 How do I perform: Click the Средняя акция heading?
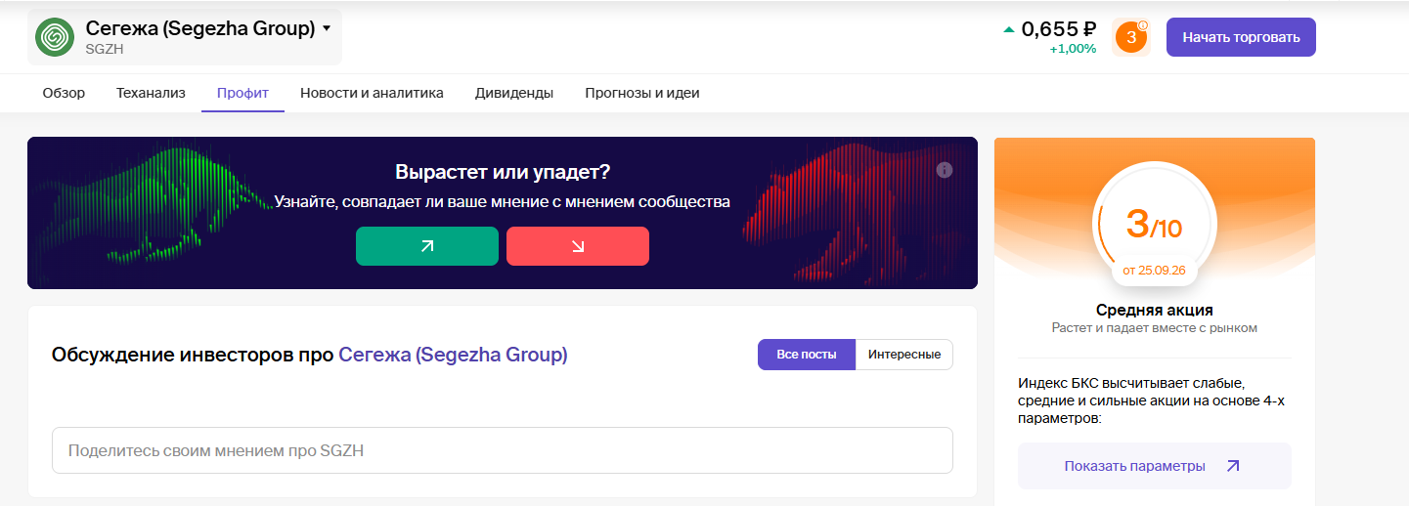(x=1155, y=310)
